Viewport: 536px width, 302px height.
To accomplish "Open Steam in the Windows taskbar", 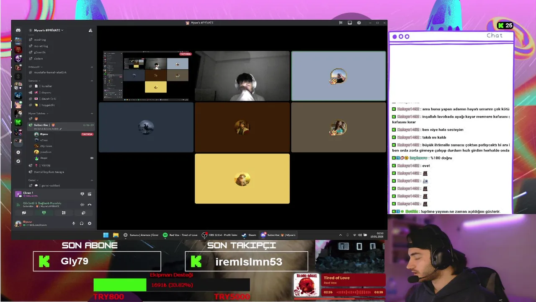I will click(250, 235).
